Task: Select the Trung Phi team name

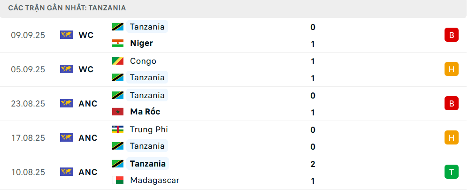Action: [x=149, y=129]
